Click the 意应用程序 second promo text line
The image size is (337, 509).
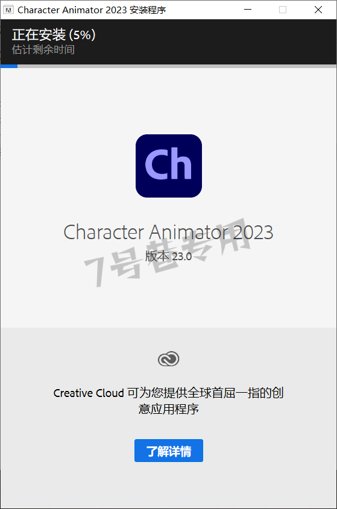pos(168,409)
